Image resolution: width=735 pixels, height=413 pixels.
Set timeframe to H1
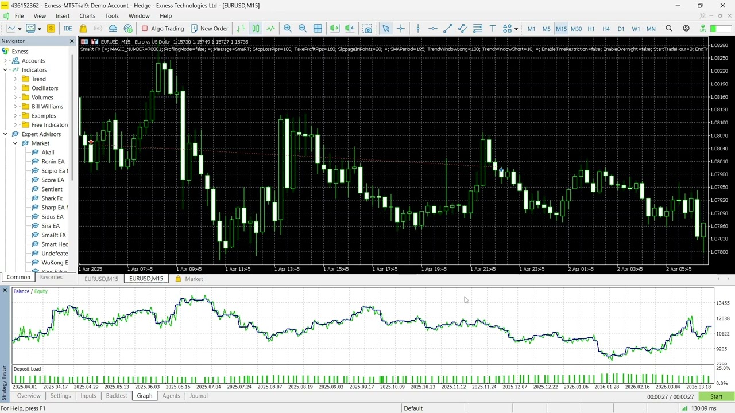point(591,29)
